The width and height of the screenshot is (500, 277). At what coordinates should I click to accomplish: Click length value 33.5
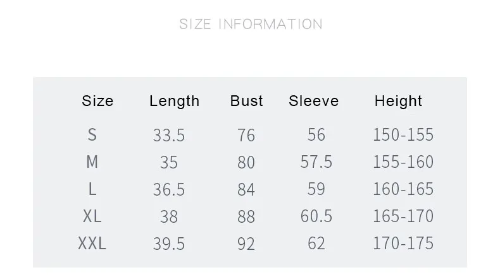[169, 135]
